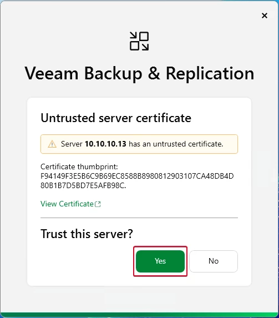Click the ampersand in the title
The width and height of the screenshot is (279, 318).
[x=154, y=73]
